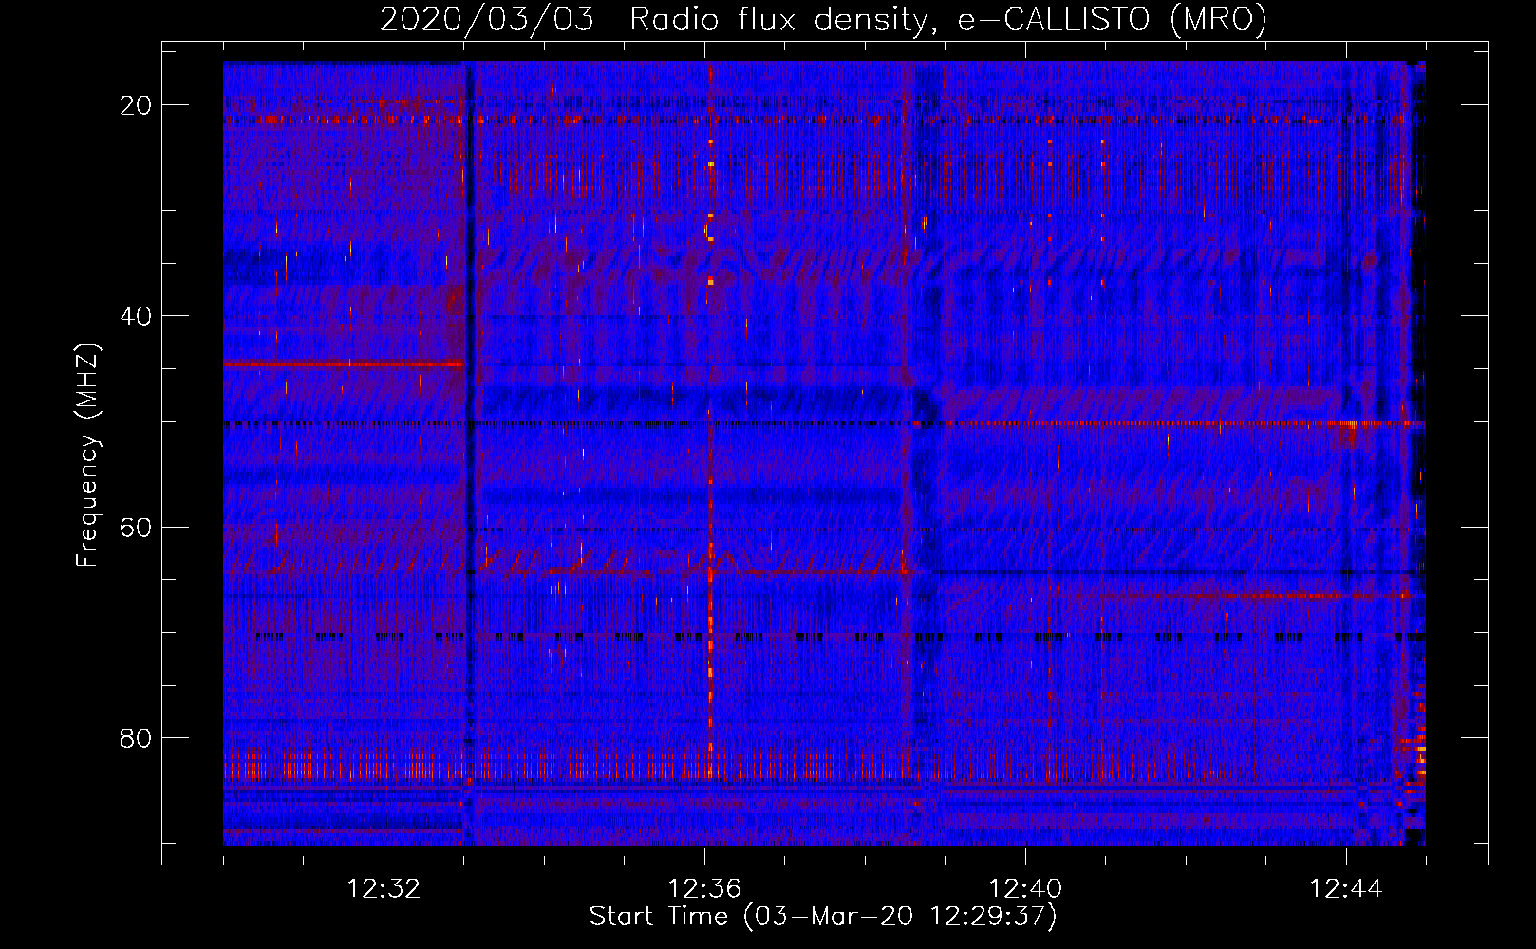Viewport: 1536px width, 949px height.
Task: Click the 12:36 time axis label
Action: coord(704,889)
